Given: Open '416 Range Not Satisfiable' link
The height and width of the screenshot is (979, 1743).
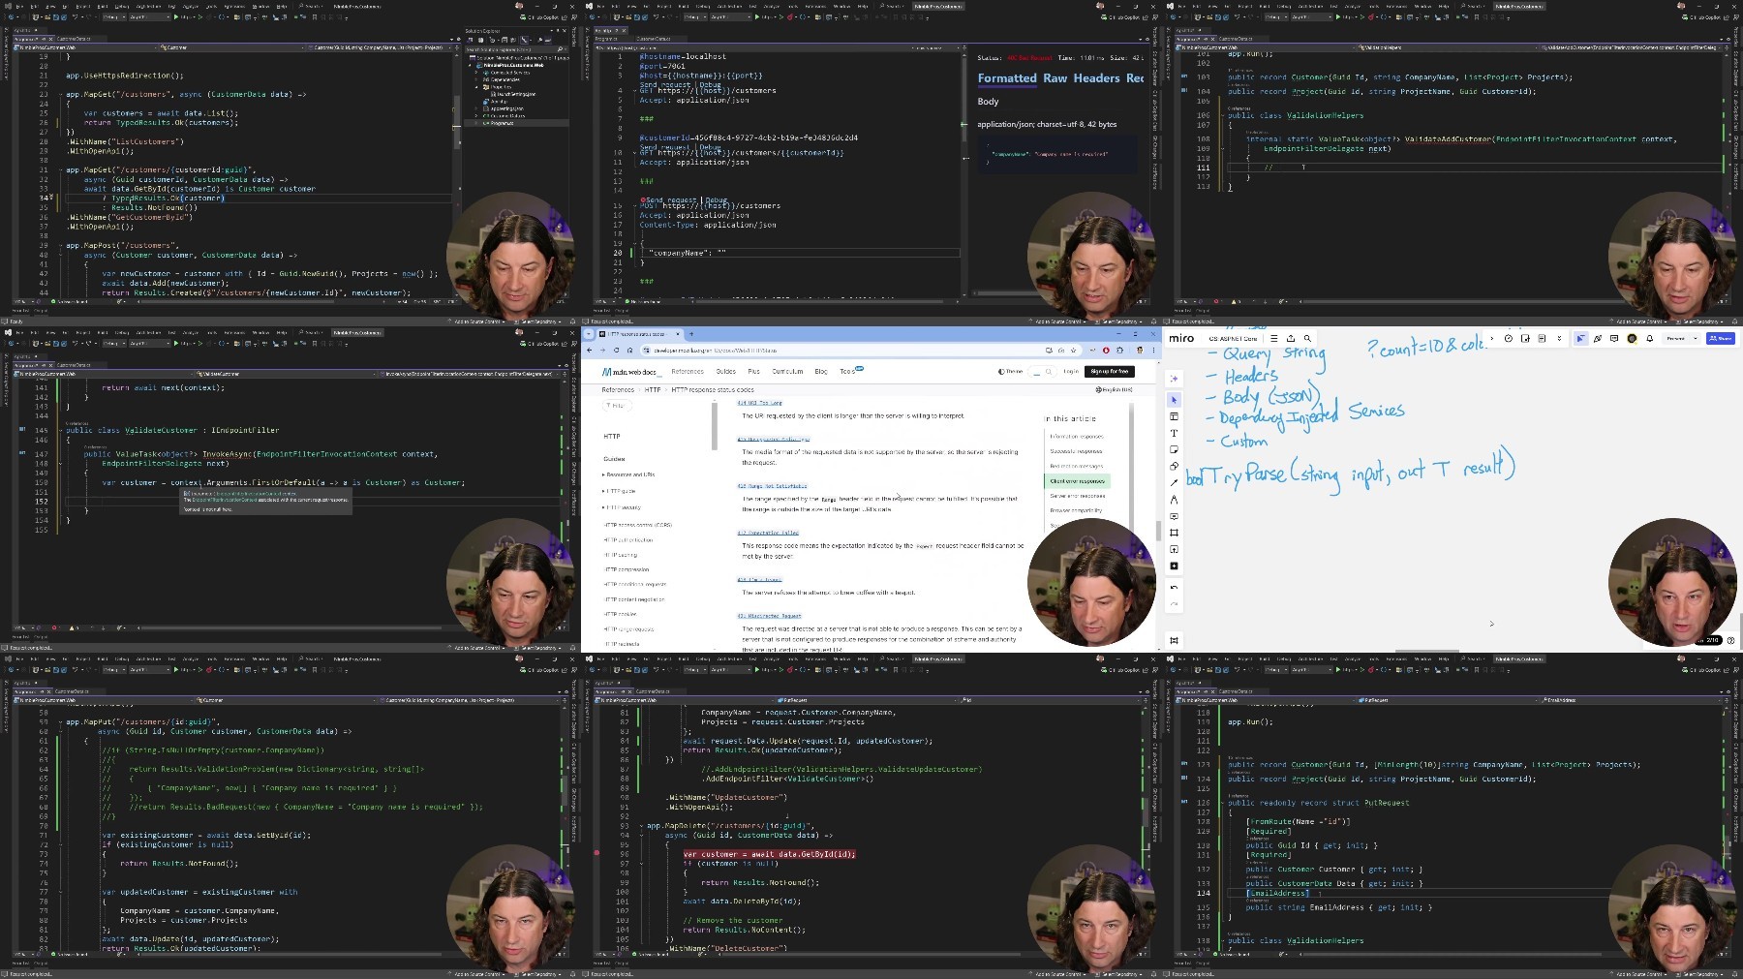Looking at the screenshot, I should pos(772,486).
